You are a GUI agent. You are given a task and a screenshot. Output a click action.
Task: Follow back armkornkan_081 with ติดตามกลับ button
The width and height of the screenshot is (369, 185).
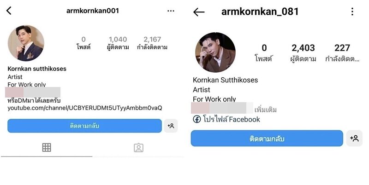pyautogui.click(x=267, y=138)
